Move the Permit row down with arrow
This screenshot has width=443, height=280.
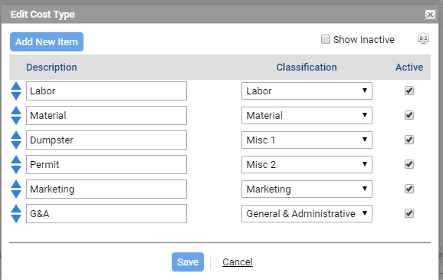coord(16,170)
